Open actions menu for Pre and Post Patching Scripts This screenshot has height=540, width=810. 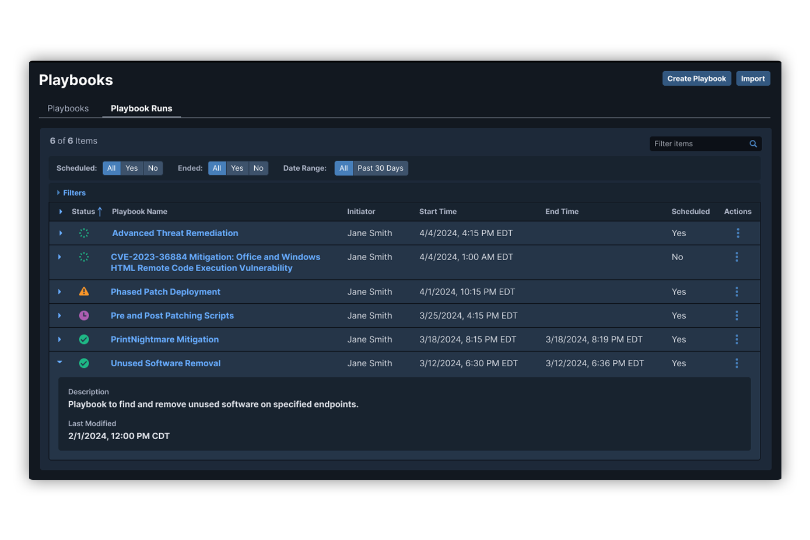point(737,315)
